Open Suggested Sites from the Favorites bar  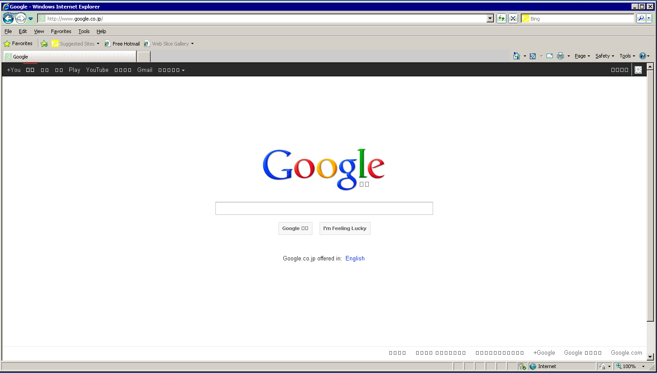tap(77, 43)
